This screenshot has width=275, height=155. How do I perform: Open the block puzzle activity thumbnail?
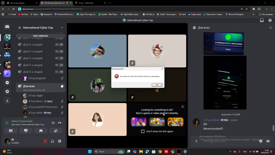[139, 122]
